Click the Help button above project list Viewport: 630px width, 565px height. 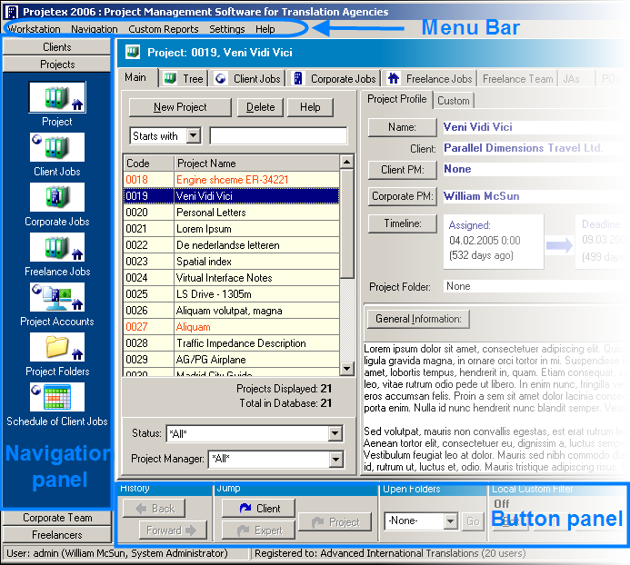pyautogui.click(x=310, y=107)
